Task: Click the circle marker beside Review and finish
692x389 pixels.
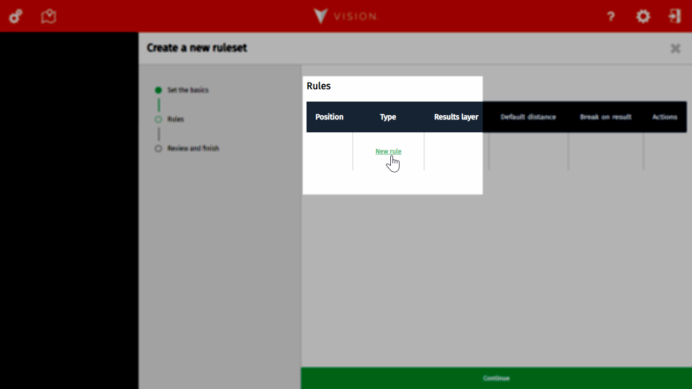Action: [x=158, y=149]
